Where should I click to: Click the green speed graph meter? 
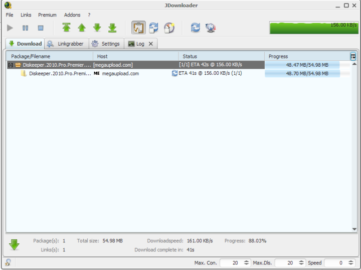[314, 28]
